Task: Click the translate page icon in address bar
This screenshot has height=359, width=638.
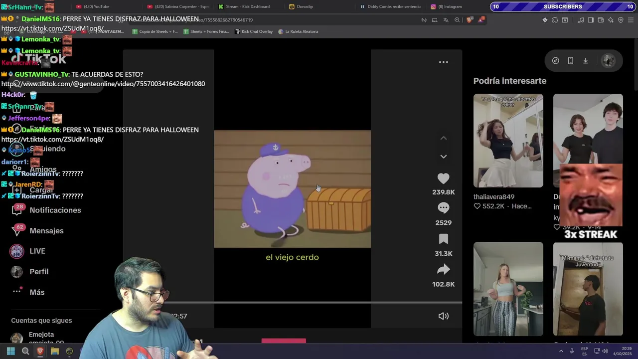Action: click(446, 20)
